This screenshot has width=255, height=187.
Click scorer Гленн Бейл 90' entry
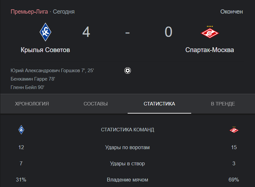pos(27,87)
